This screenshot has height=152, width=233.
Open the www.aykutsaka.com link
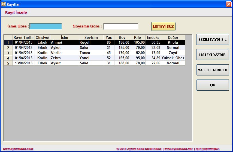click(x=18, y=149)
